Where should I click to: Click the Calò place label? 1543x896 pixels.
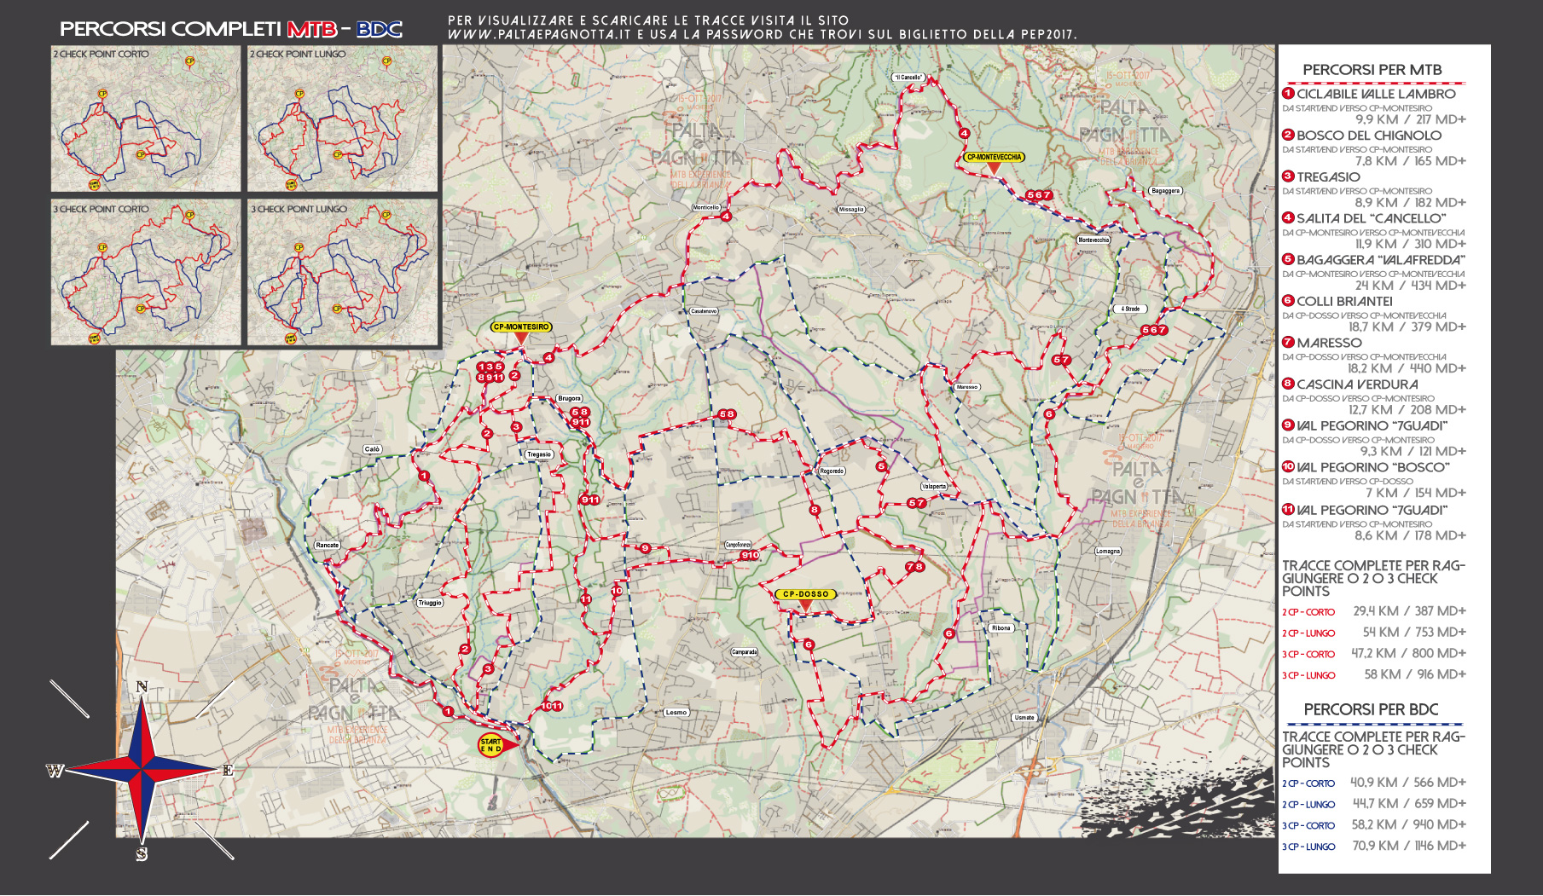(x=372, y=449)
